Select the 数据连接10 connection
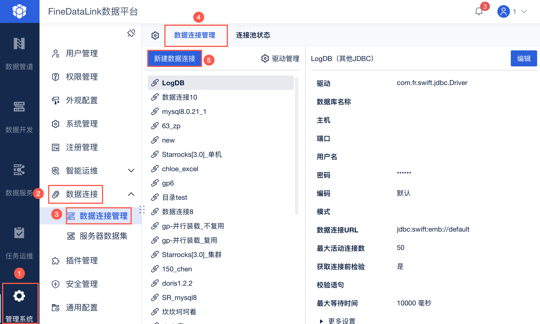Image resolution: width=540 pixels, height=324 pixels. (221, 97)
